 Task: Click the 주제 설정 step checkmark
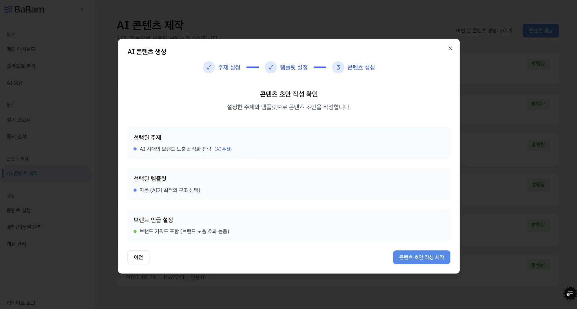pyautogui.click(x=209, y=67)
